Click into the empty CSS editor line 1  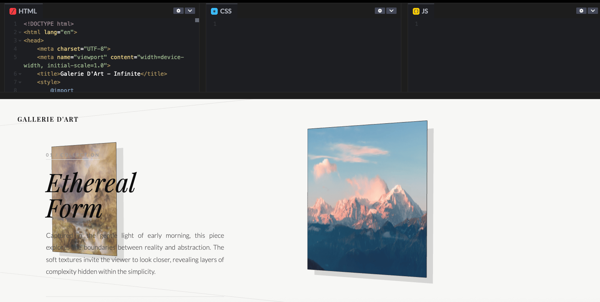[x=309, y=24]
